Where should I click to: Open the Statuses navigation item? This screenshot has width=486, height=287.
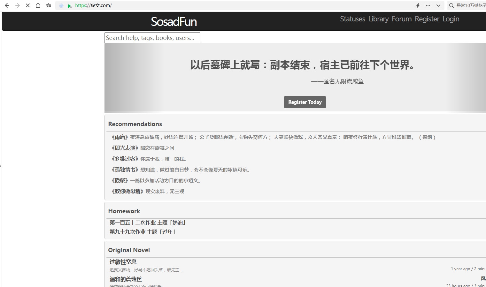click(352, 19)
